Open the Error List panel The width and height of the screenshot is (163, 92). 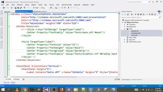click(6, 82)
